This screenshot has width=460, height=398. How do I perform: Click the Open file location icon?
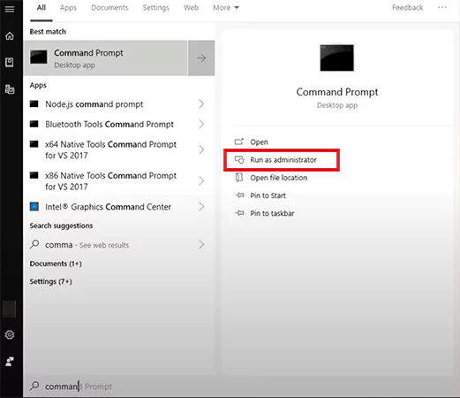[239, 178]
